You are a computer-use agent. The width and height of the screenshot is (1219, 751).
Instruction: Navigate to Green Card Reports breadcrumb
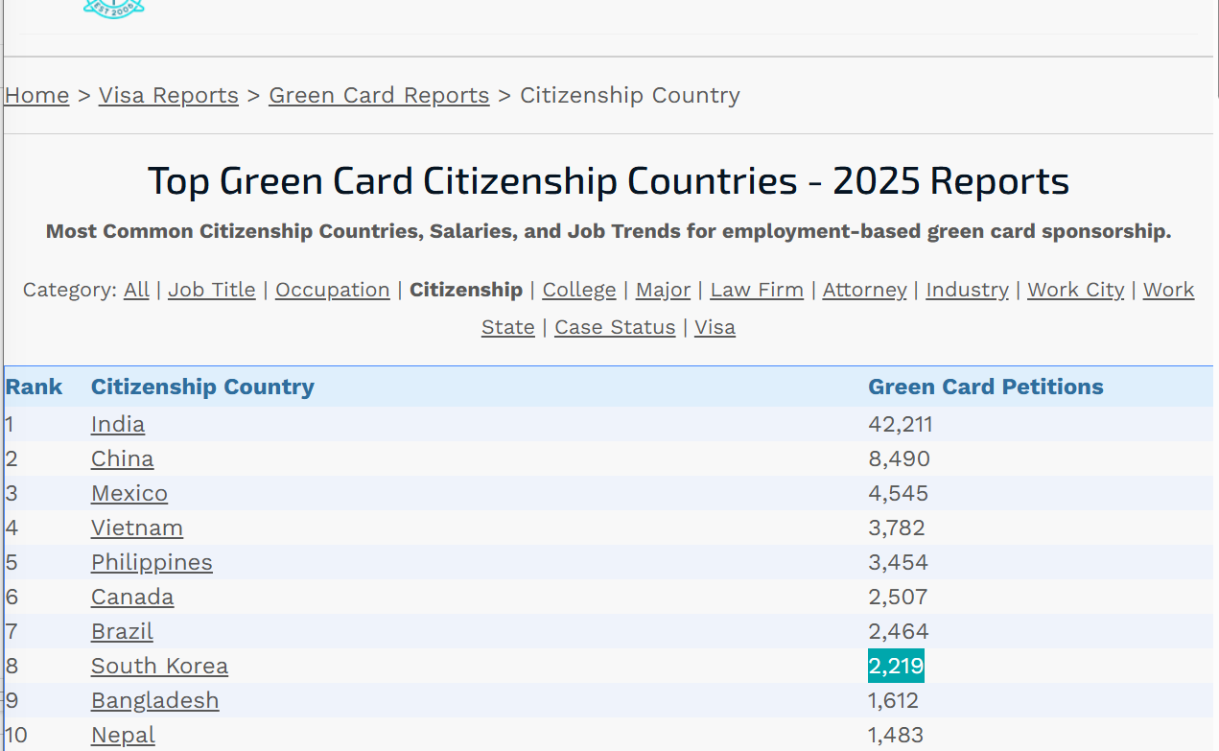pyautogui.click(x=379, y=96)
